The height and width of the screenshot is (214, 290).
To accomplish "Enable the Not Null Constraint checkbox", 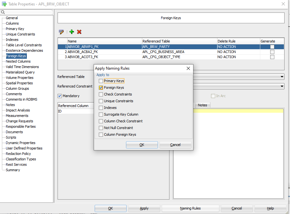I will (x=101, y=128).
